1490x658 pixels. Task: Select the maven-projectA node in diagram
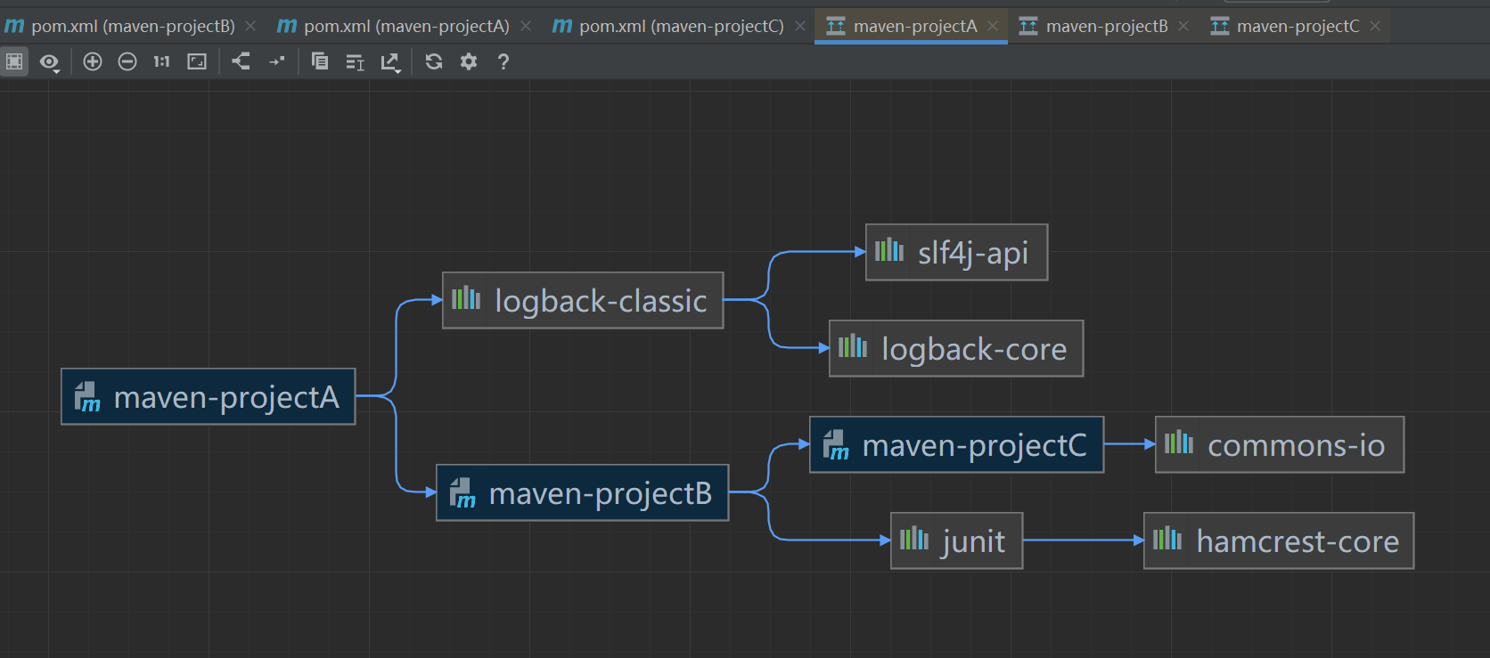pos(209,396)
